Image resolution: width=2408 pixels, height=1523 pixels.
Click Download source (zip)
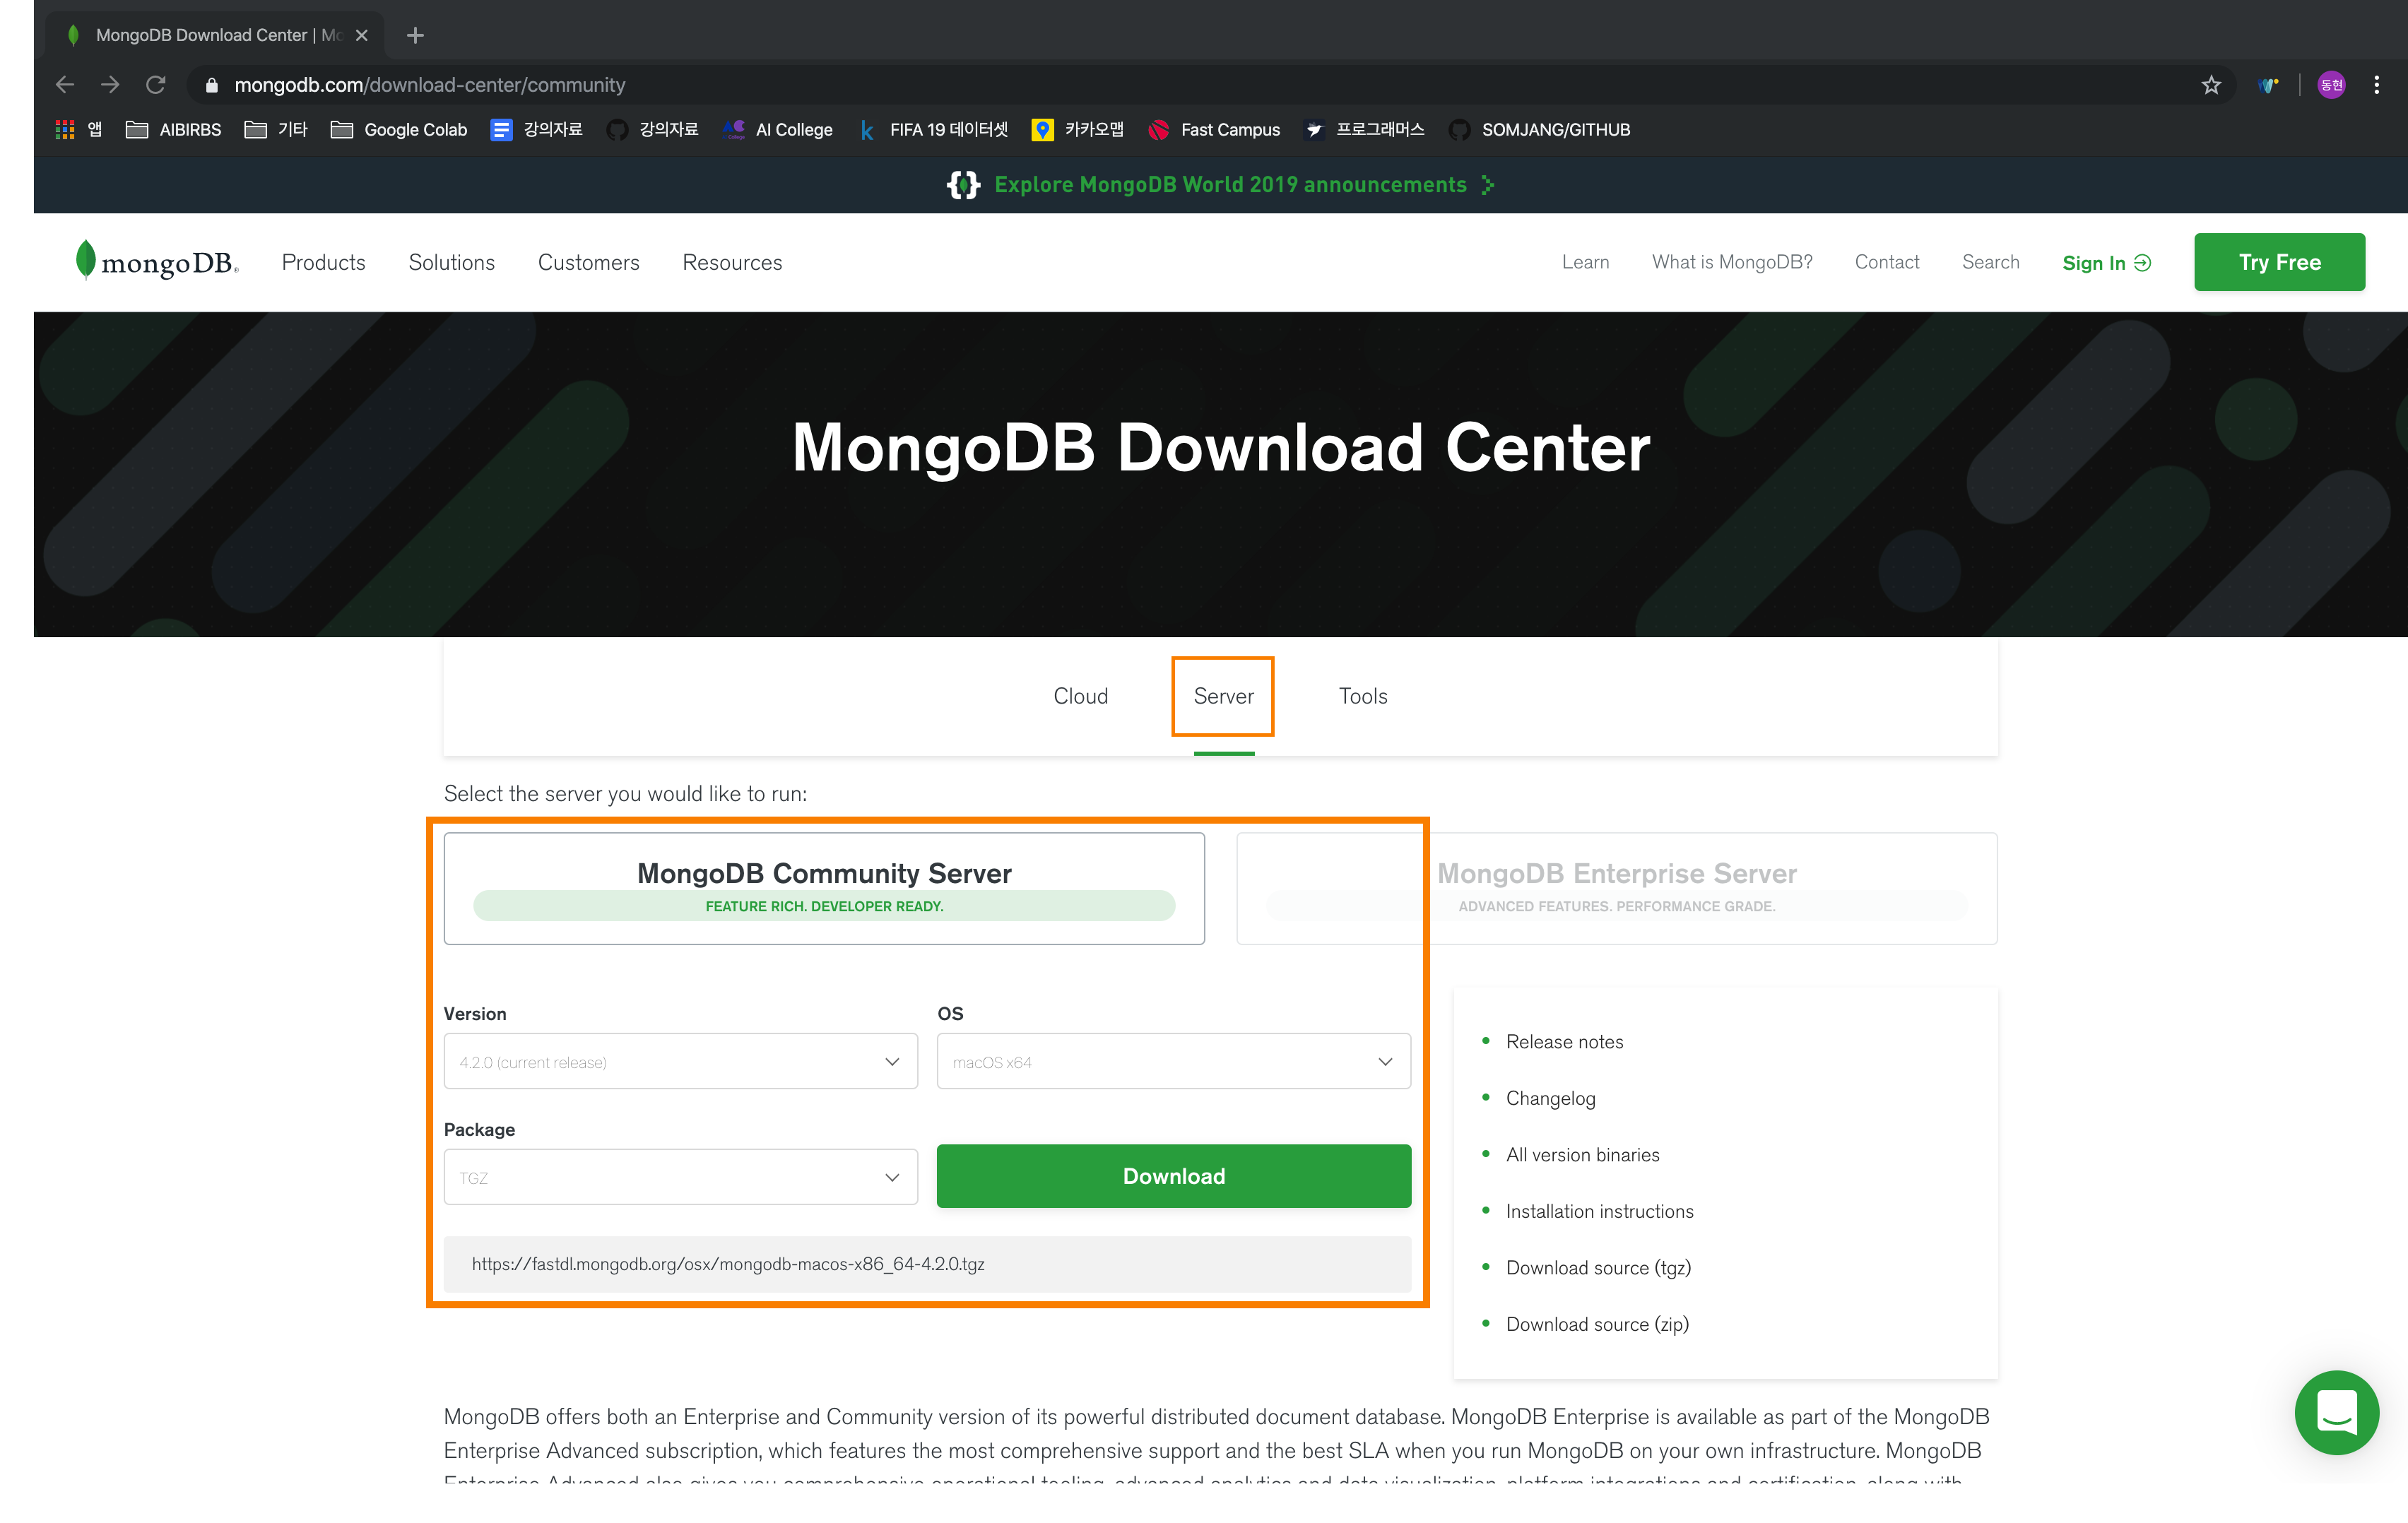(x=1597, y=1325)
